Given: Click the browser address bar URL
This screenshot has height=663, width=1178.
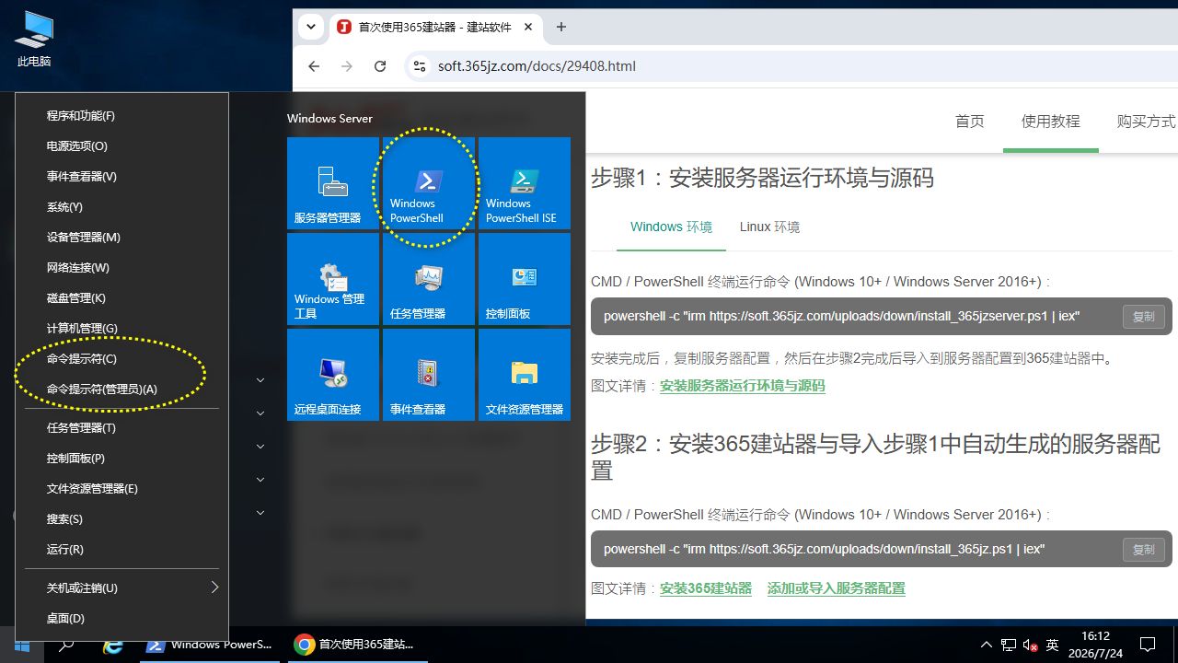Looking at the screenshot, I should point(537,66).
